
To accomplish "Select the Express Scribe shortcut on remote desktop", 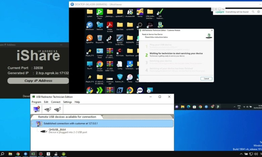I will point(120,40).
